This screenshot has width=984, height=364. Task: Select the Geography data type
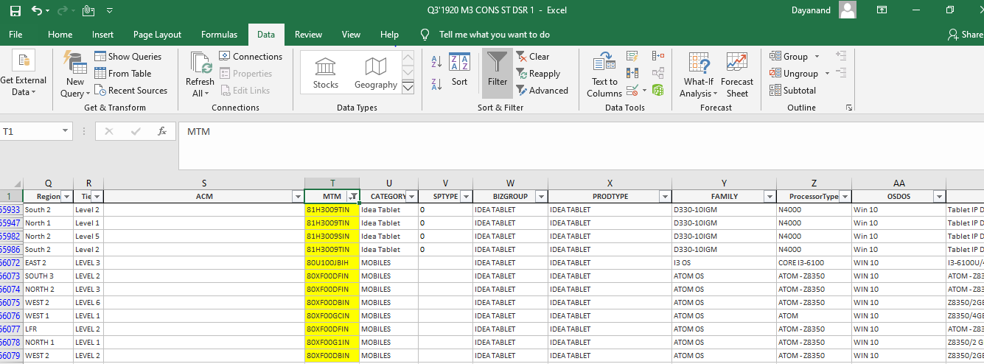pyautogui.click(x=375, y=73)
